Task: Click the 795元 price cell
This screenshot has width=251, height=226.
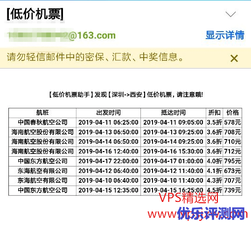Action: pos(232,161)
